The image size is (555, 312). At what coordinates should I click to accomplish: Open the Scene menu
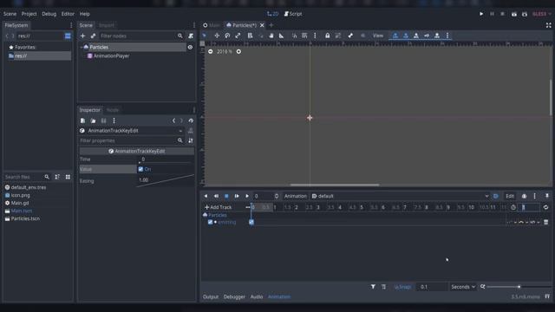pyautogui.click(x=10, y=14)
